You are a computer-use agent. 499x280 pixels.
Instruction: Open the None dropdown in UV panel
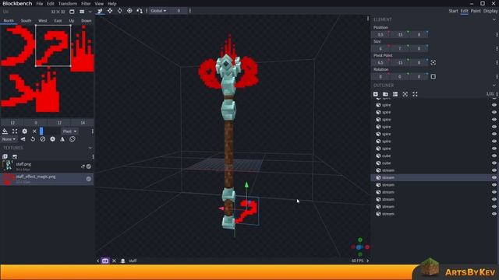point(9,139)
